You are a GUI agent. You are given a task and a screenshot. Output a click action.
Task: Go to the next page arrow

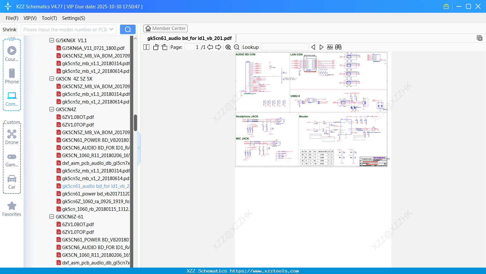218,47
